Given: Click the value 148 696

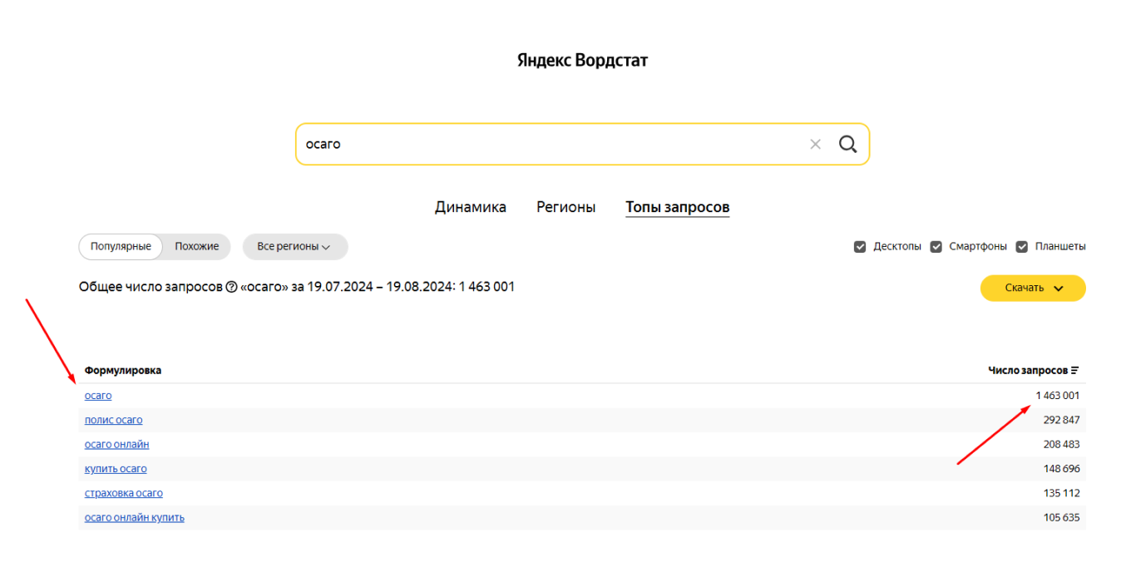Looking at the screenshot, I should tap(1062, 469).
